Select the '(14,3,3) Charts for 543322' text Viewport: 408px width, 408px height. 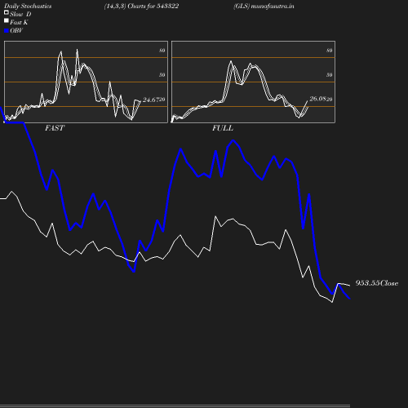141,7
